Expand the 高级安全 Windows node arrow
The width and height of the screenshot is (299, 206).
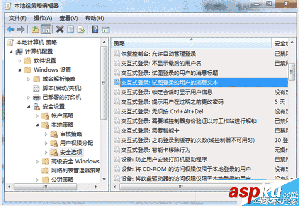point(37,162)
